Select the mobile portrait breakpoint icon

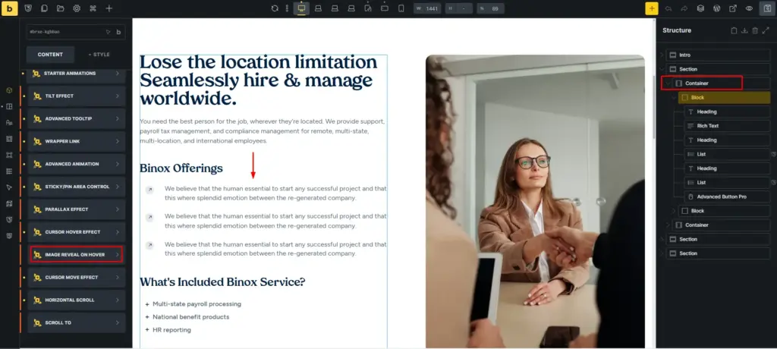[x=401, y=8]
